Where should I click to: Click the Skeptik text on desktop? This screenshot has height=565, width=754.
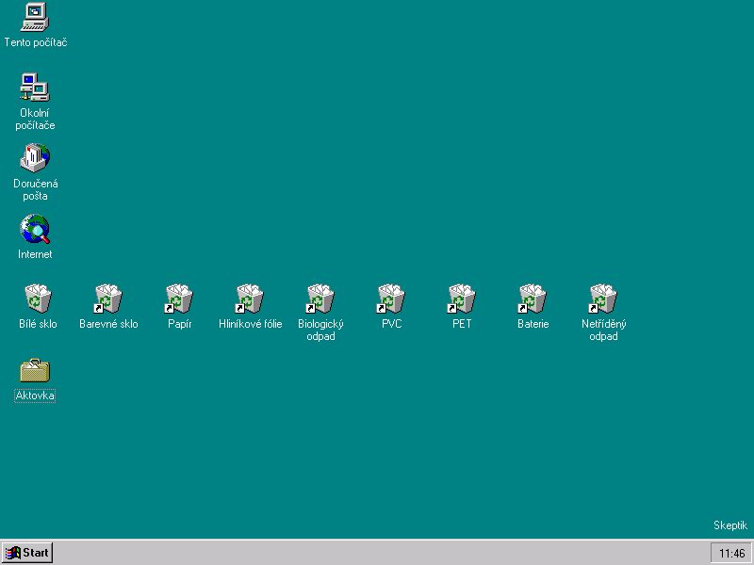729,525
